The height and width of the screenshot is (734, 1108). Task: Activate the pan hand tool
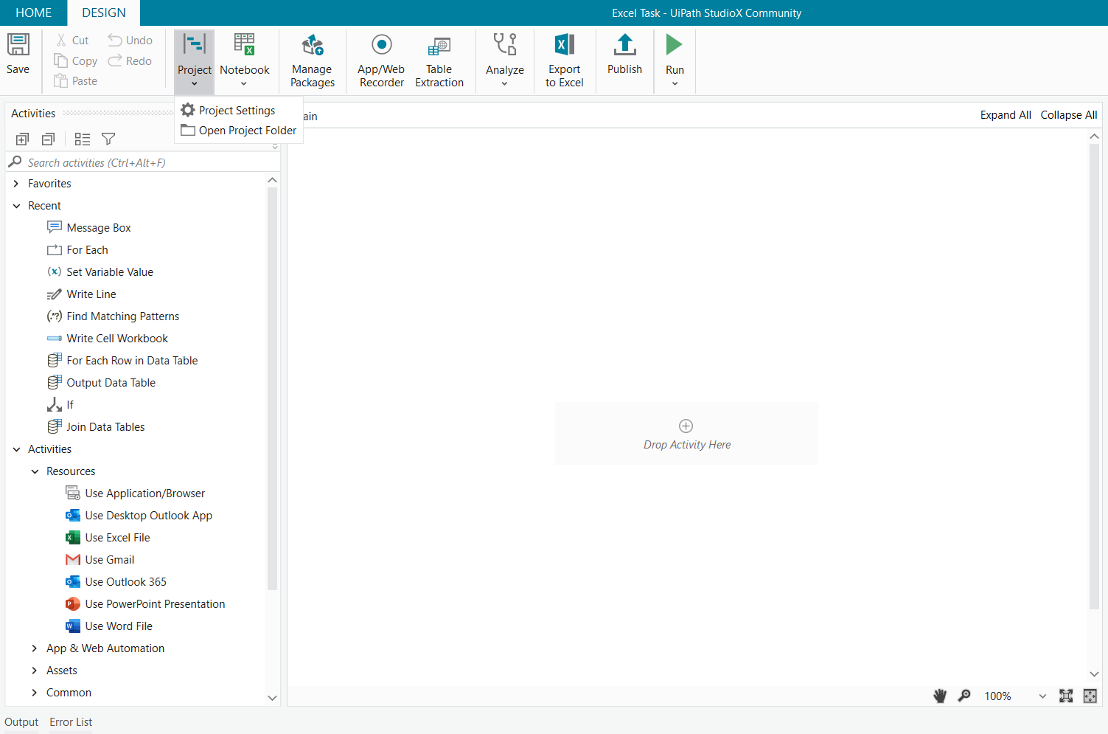(940, 696)
